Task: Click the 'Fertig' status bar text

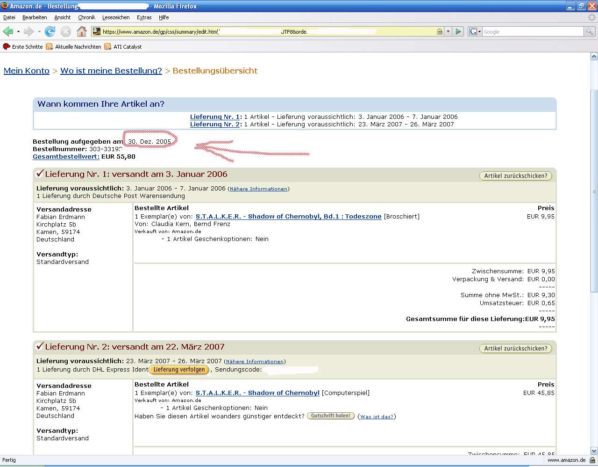Action: pyautogui.click(x=9, y=460)
